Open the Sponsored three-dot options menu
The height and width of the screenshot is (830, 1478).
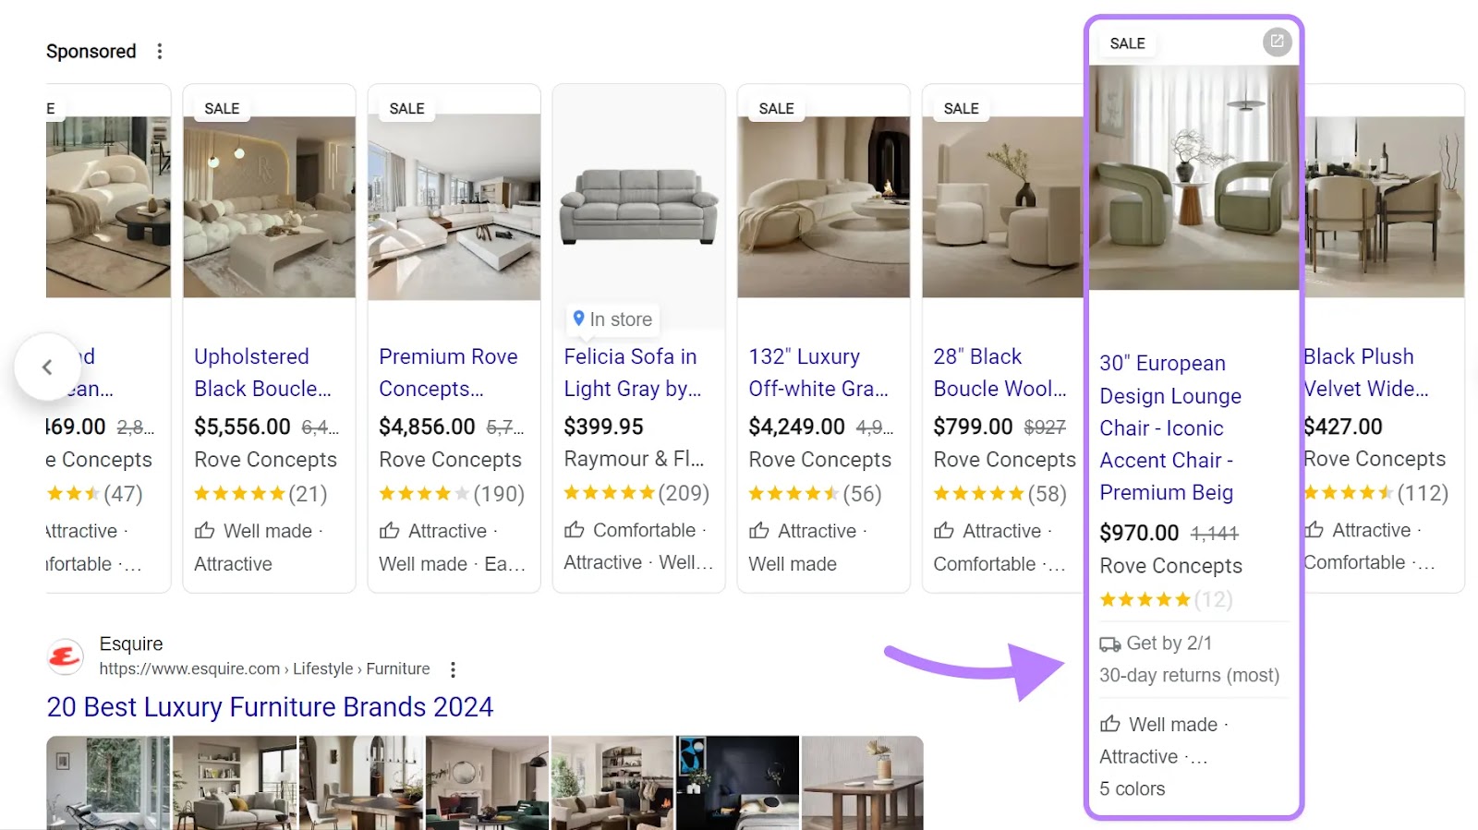[160, 51]
